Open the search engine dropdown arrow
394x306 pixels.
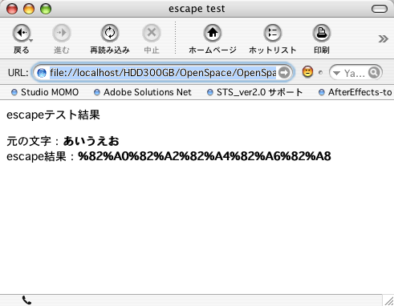pos(336,73)
